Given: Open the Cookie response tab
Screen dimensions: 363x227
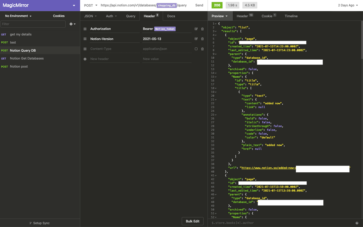Looking at the screenshot, I should pyautogui.click(x=269, y=16).
